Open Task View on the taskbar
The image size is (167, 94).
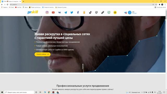point(40,92)
